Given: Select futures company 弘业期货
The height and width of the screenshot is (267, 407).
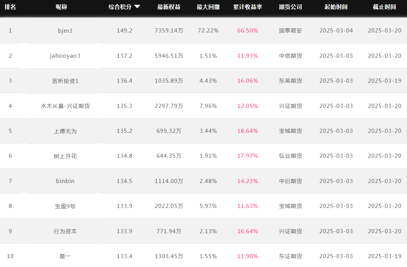Looking at the screenshot, I should coord(291,156).
